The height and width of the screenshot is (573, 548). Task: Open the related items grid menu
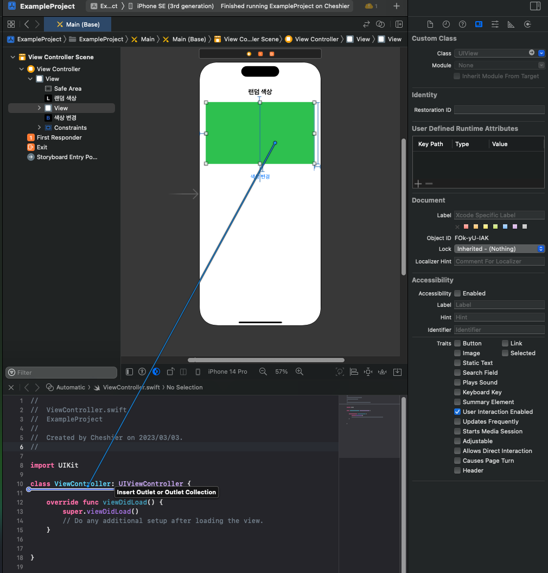[11, 24]
